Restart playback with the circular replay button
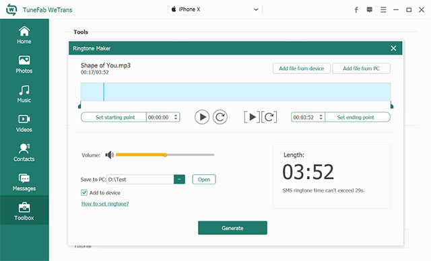 click(220, 117)
